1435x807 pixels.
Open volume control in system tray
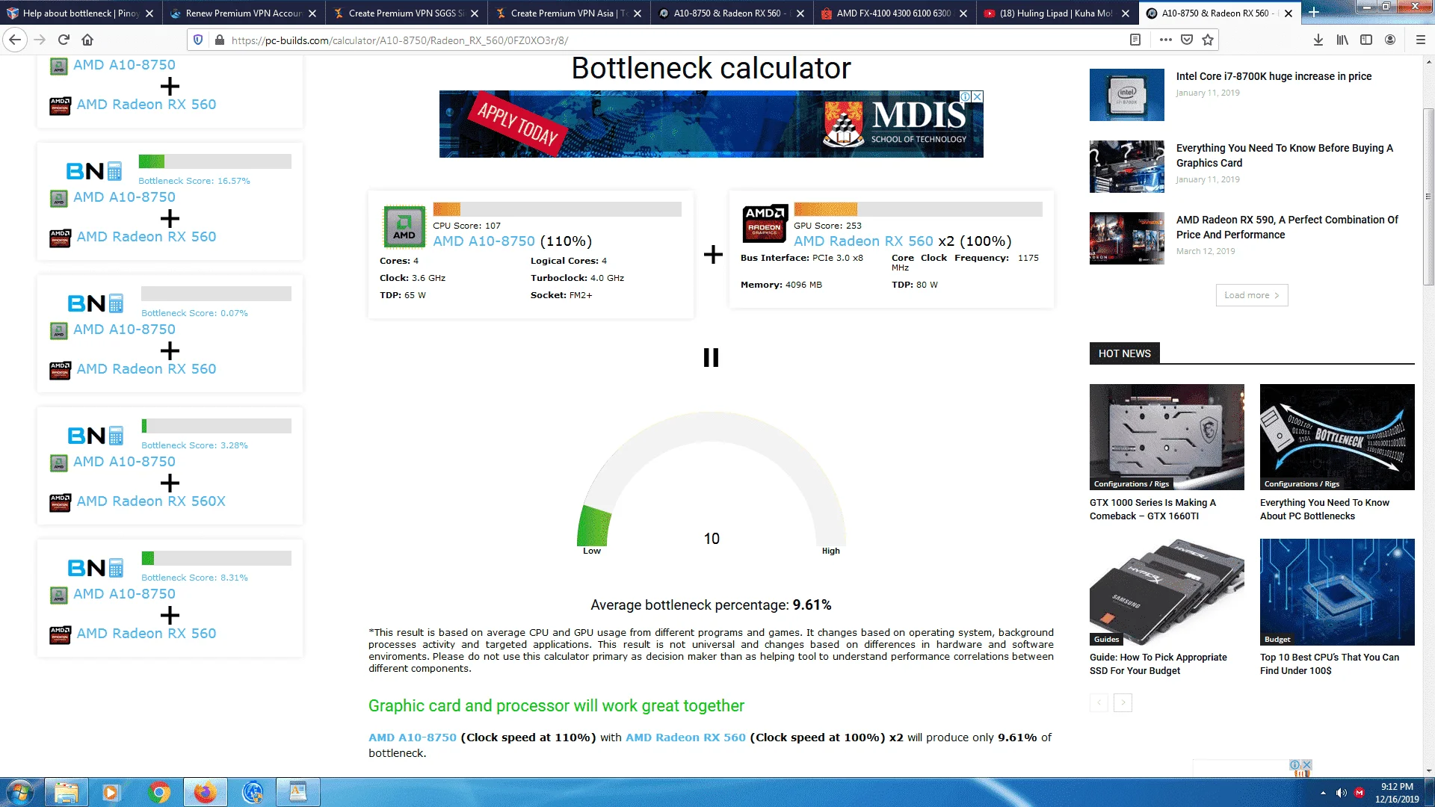click(x=1342, y=793)
